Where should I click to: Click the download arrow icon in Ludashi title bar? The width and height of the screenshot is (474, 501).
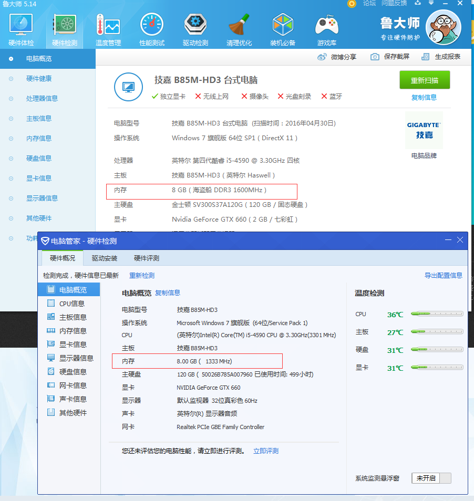point(418,3)
